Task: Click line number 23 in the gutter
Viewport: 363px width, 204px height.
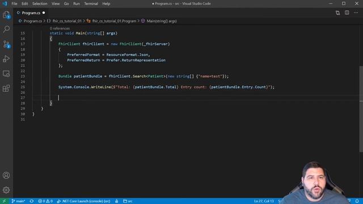Action: pos(23,76)
